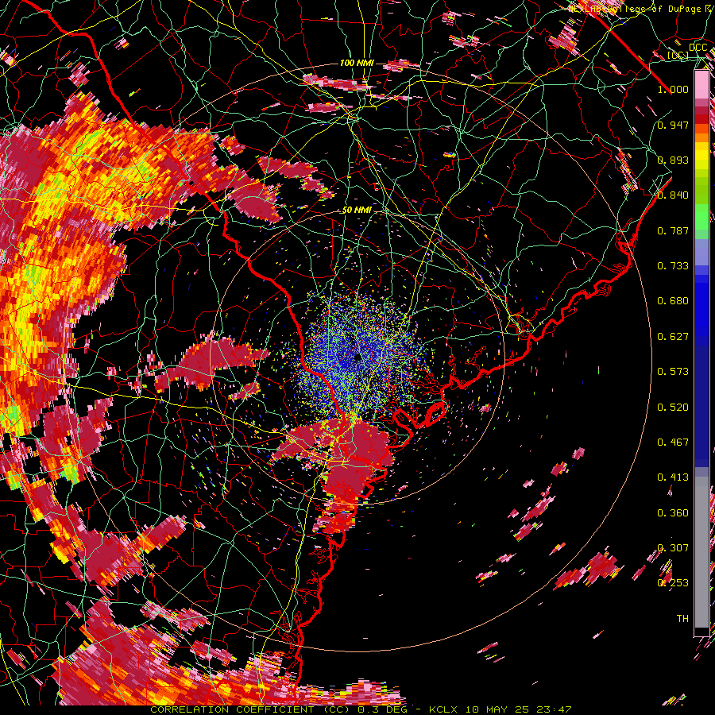Pick the 0.733 scale label

point(673,266)
